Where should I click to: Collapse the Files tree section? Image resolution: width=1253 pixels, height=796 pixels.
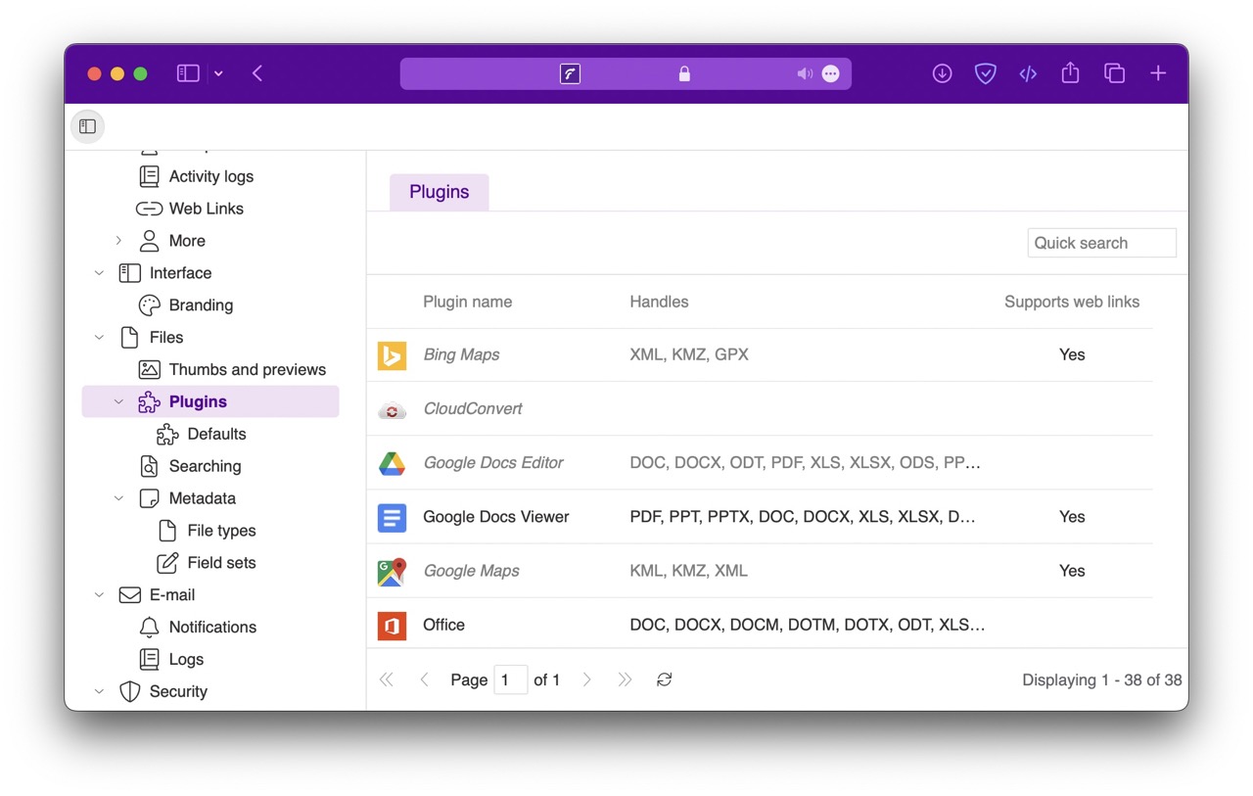pyautogui.click(x=99, y=338)
